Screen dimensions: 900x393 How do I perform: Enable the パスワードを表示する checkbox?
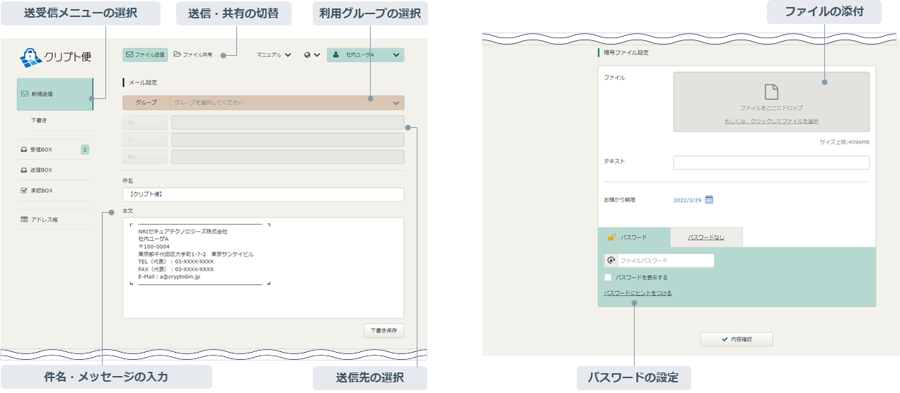pyautogui.click(x=608, y=278)
